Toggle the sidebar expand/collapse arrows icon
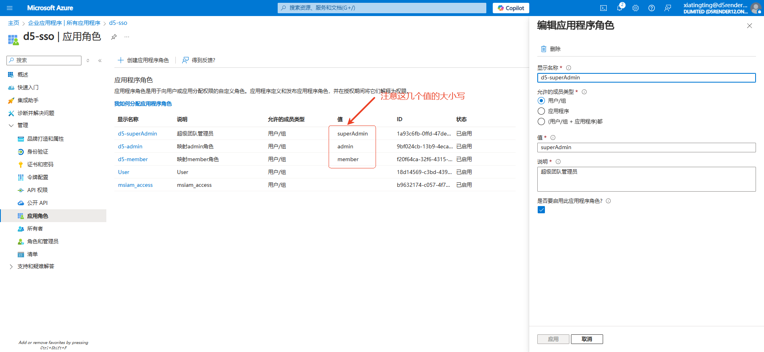 pyautogui.click(x=88, y=61)
